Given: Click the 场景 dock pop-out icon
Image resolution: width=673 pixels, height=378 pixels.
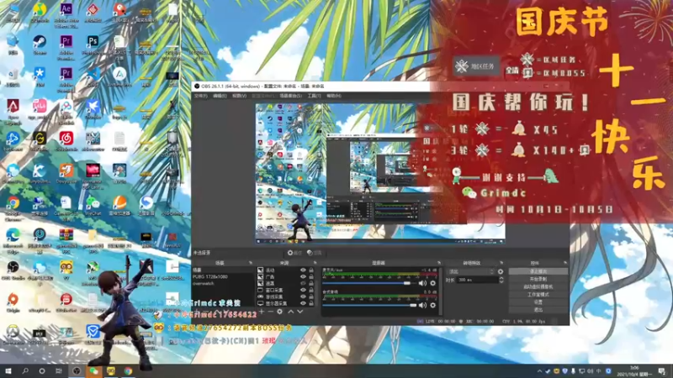Looking at the screenshot, I should click(x=250, y=263).
